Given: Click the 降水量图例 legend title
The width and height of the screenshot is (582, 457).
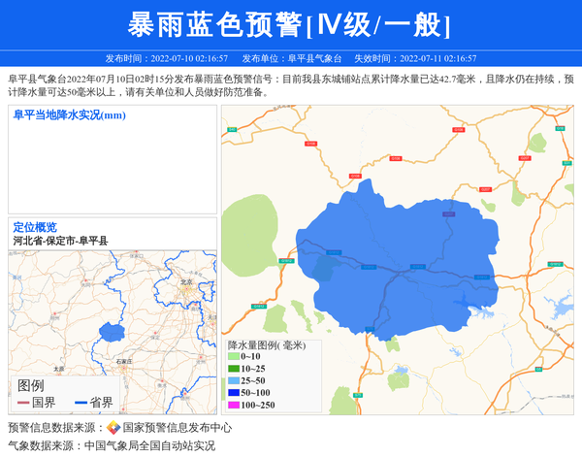Looking at the screenshot, I should 266,344.
